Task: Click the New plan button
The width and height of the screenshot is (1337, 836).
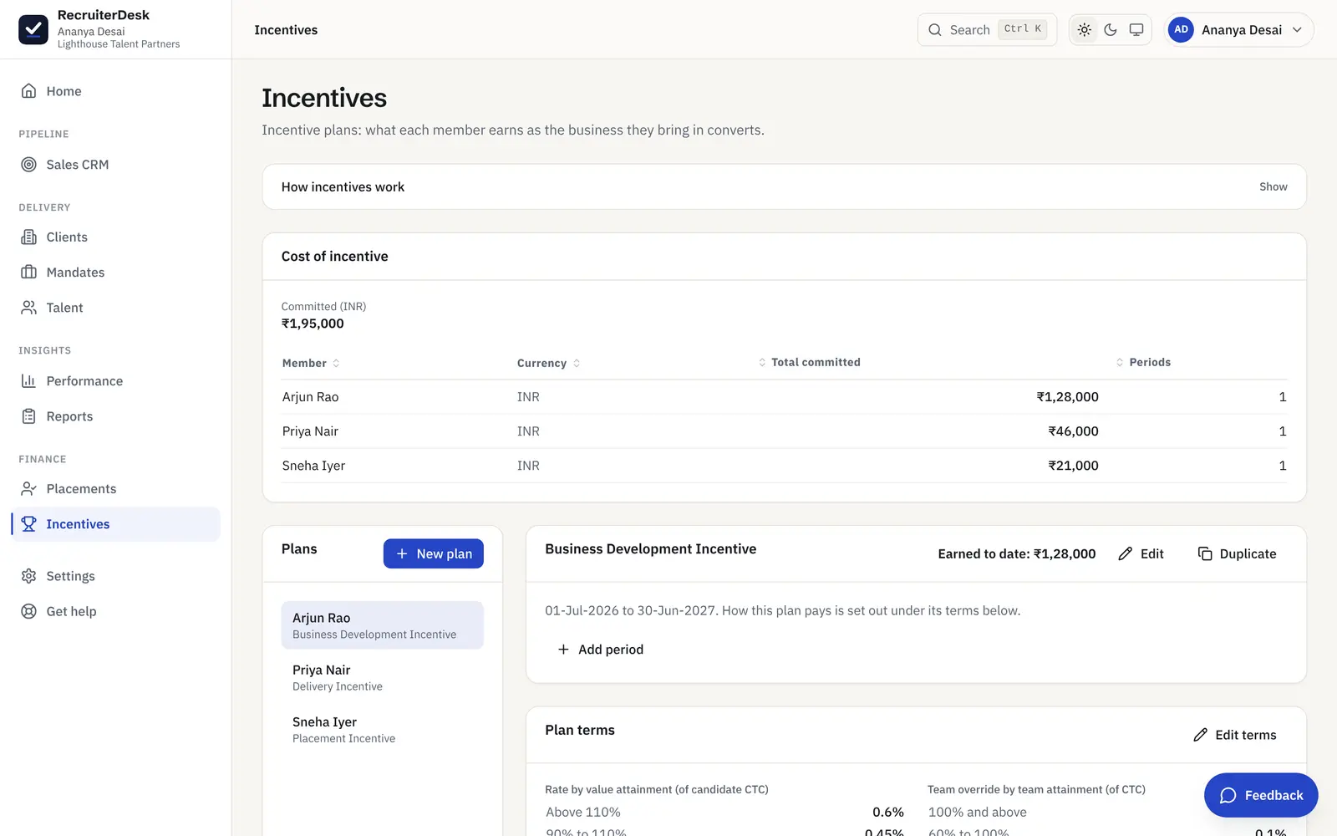Action: [434, 553]
